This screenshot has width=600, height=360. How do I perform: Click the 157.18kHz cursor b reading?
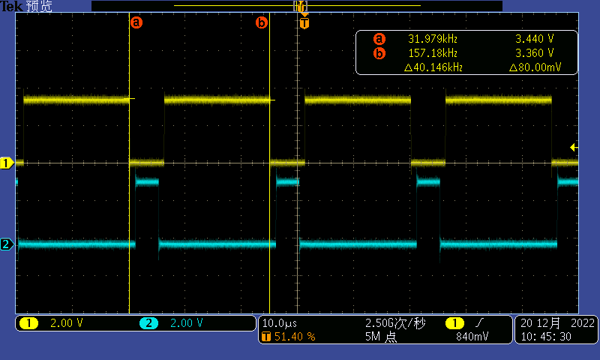pyautogui.click(x=433, y=53)
